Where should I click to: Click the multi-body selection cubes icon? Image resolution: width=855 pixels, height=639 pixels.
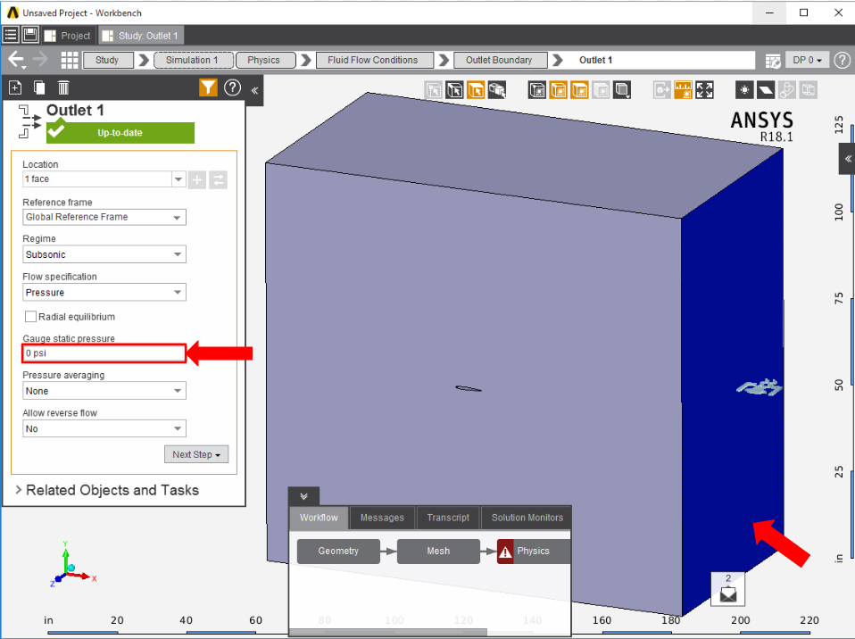pos(497,90)
